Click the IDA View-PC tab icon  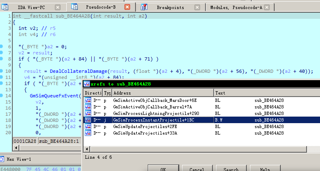tap(5, 7)
